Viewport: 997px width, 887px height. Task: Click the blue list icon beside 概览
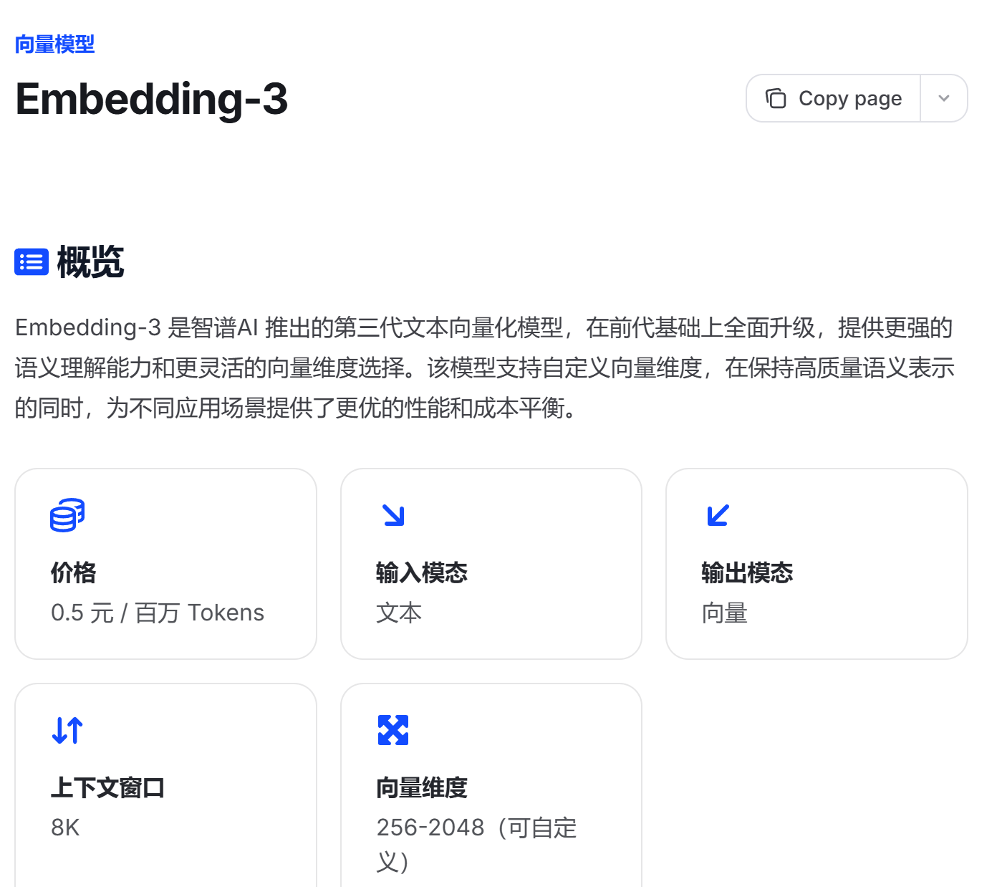32,262
